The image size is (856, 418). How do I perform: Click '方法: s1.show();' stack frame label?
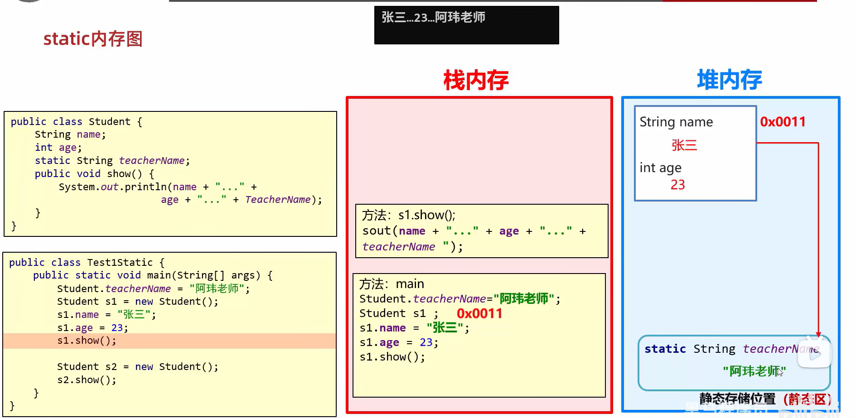[x=408, y=215]
